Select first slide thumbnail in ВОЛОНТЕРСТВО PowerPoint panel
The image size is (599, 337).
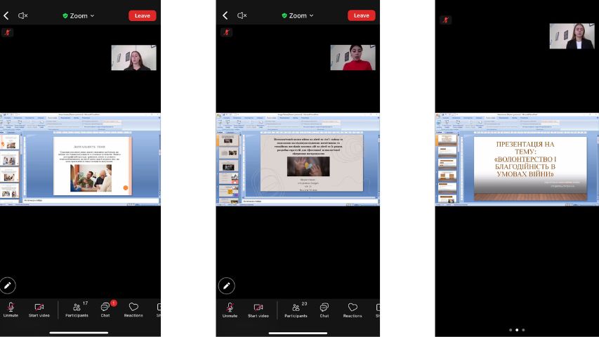tap(447, 140)
